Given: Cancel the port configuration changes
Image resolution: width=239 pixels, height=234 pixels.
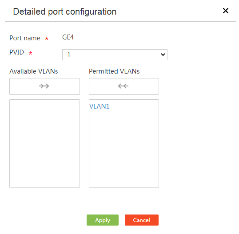Looking at the screenshot, I should pos(142,220).
